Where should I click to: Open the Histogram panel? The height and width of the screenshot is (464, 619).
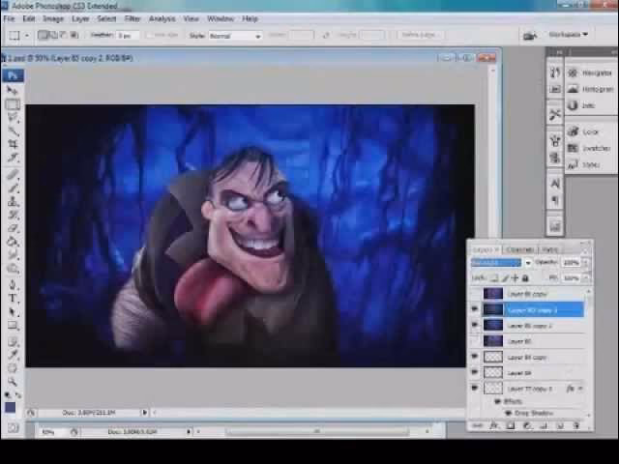[x=590, y=90]
